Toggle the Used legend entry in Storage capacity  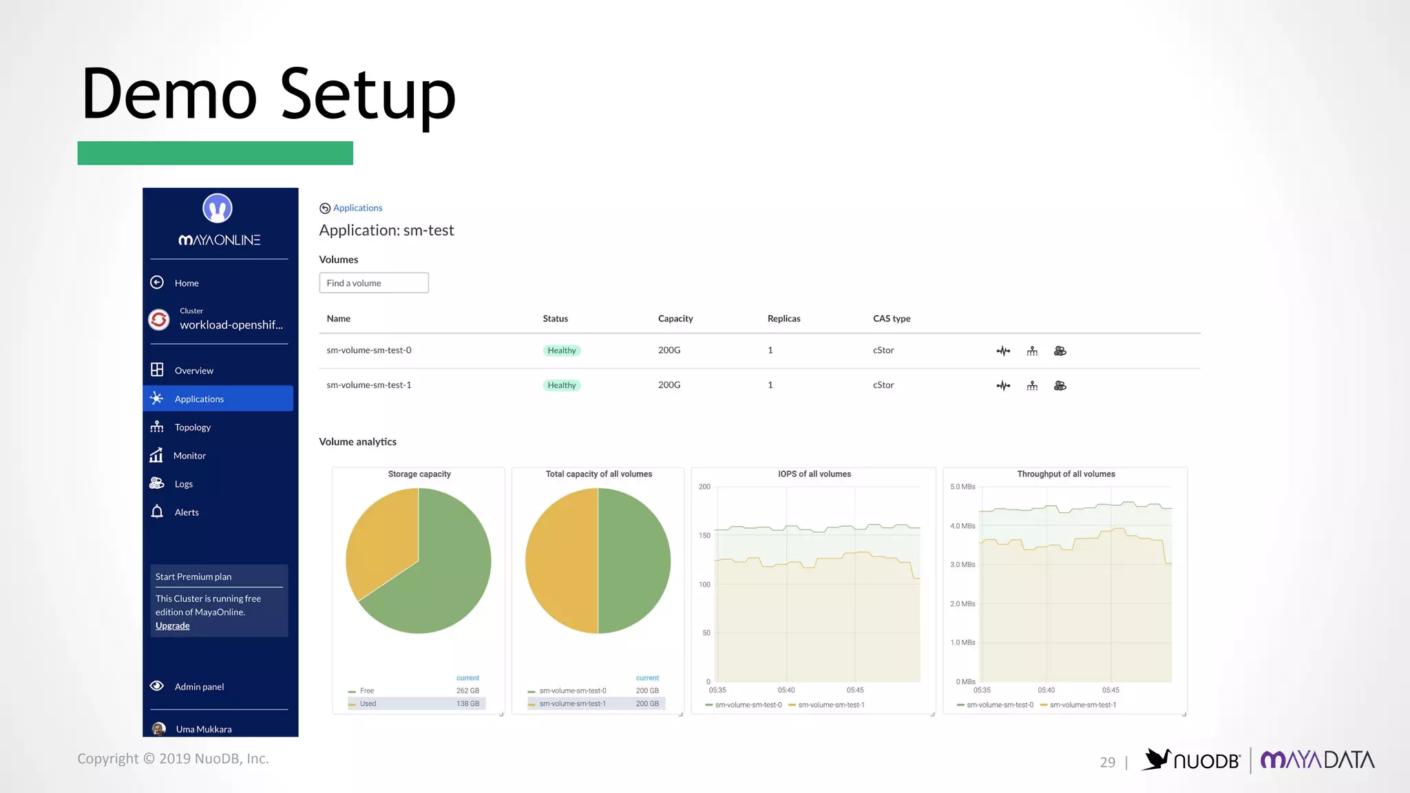368,704
